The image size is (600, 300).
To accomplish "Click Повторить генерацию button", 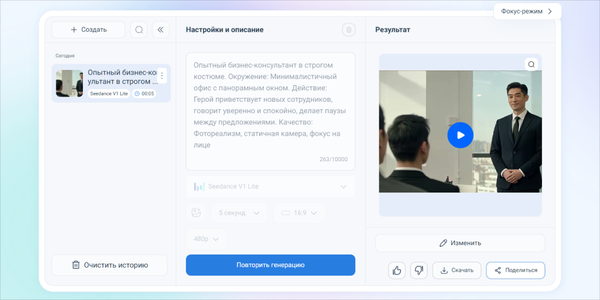I will click(x=271, y=265).
